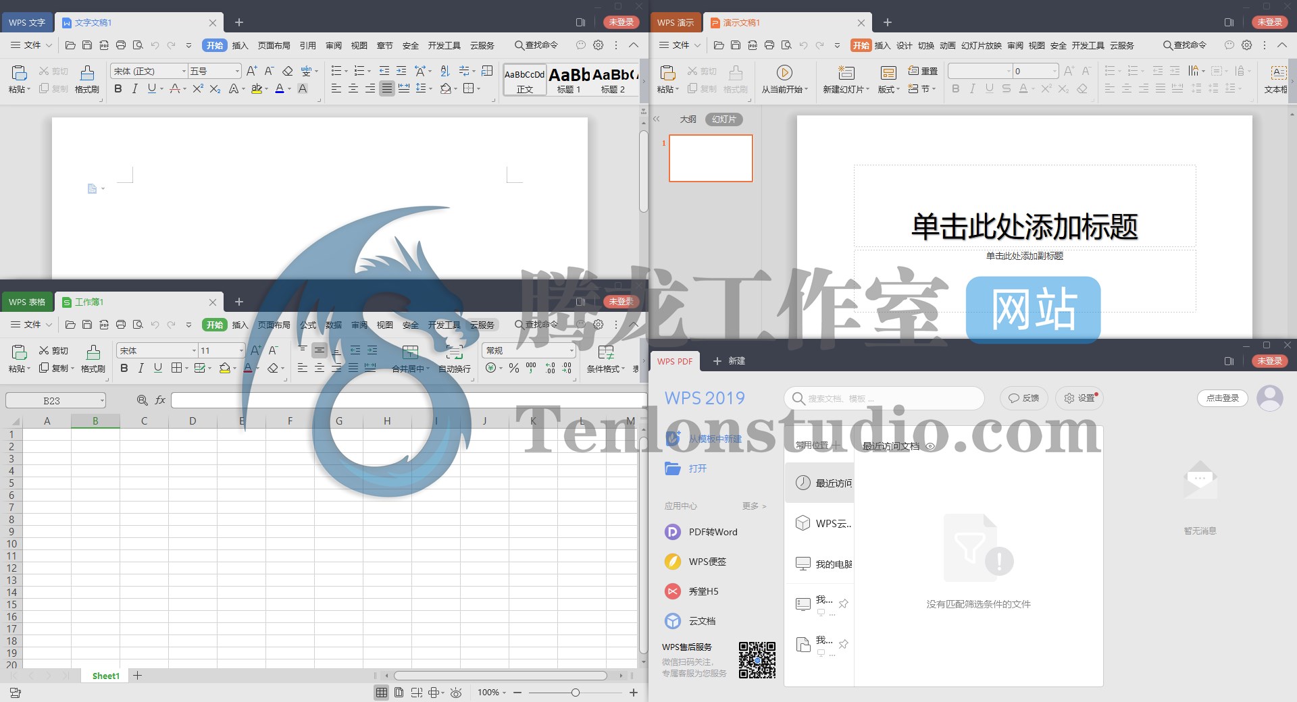Apply fill color bucket in WPS Spreadsheet
The width and height of the screenshot is (1297, 702).
point(225,368)
